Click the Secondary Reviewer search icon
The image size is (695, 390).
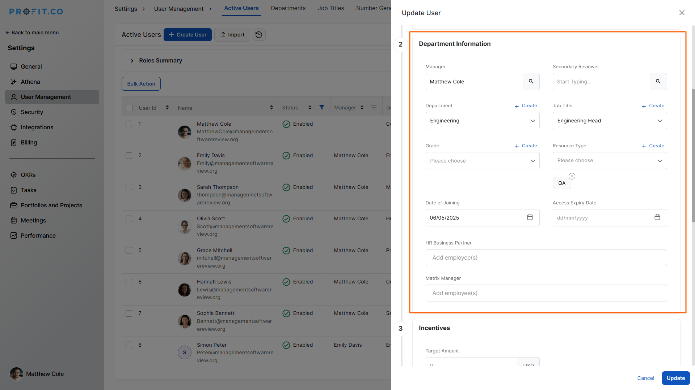coord(658,82)
